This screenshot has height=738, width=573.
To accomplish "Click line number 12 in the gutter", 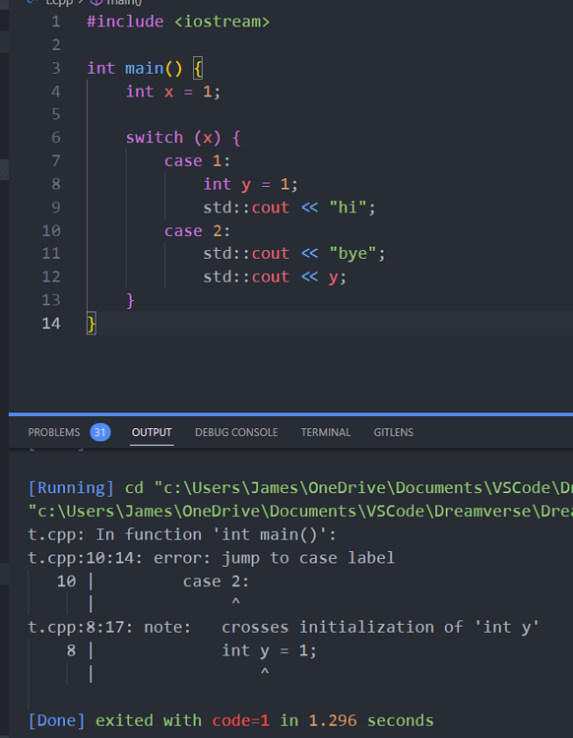I will (51, 277).
